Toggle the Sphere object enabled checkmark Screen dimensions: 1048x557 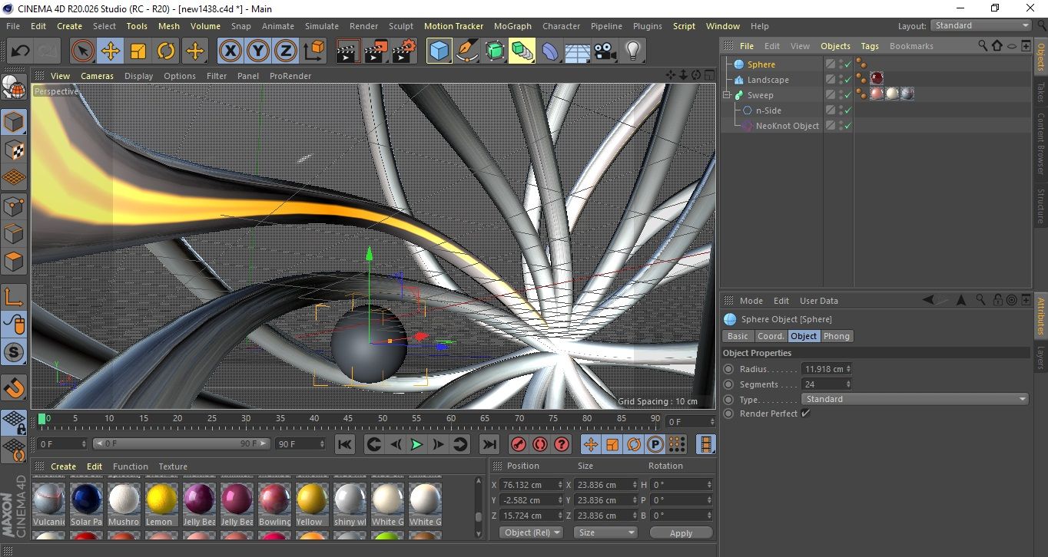coord(847,64)
